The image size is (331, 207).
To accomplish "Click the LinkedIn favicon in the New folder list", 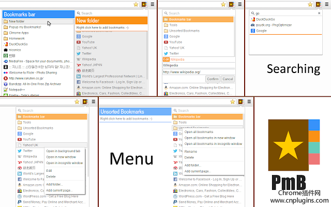I will (x=79, y=76).
